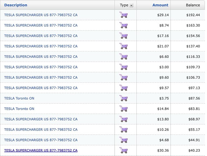Open Tesla Supercharger transaction for $9.57
Screen dimensions: 207x156
point(41,88)
